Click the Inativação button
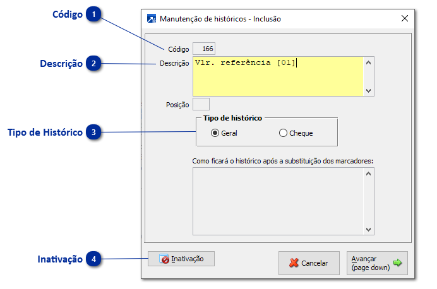 tap(181, 259)
